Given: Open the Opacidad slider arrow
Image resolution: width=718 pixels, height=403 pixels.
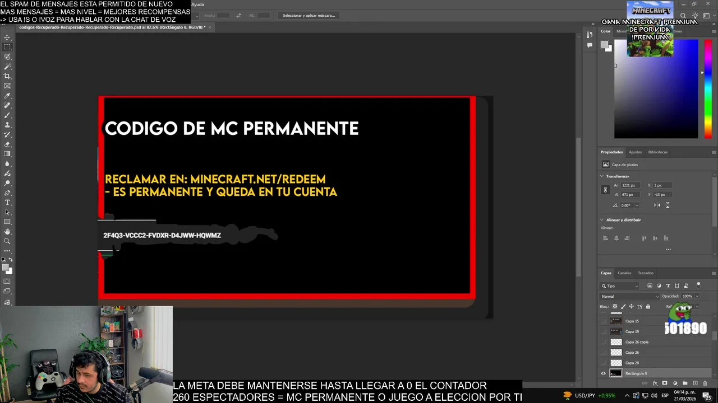Looking at the screenshot, I should 697,296.
